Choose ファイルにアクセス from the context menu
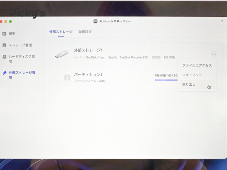Screen dimensions: 227x170 [x=197, y=65]
